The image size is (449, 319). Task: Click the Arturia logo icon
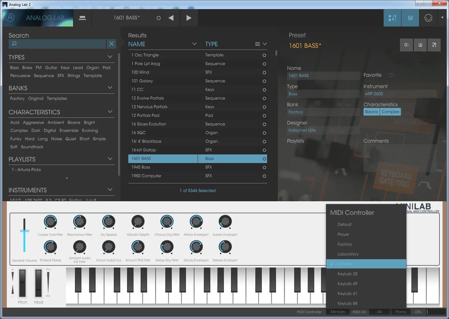tap(10, 18)
